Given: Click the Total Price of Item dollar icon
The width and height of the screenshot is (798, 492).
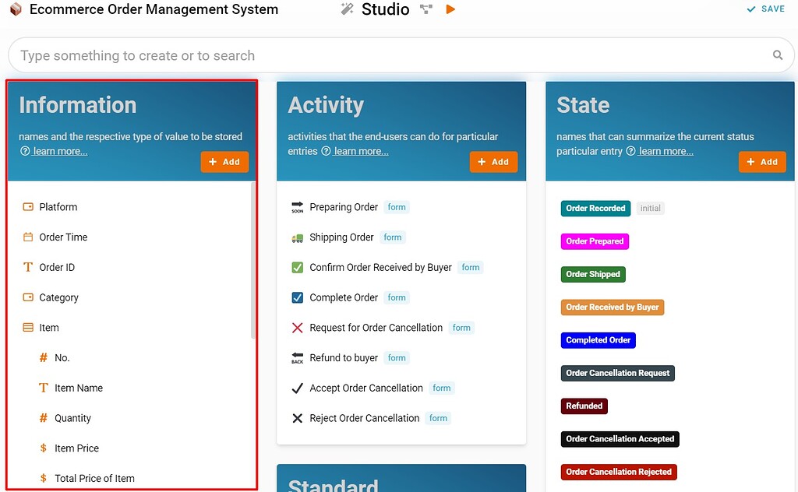Looking at the screenshot, I should coord(44,478).
